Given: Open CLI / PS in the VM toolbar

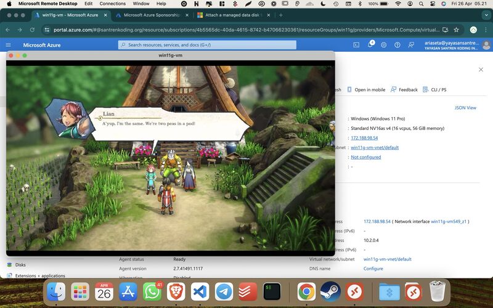Looking at the screenshot, I should click(x=434, y=90).
